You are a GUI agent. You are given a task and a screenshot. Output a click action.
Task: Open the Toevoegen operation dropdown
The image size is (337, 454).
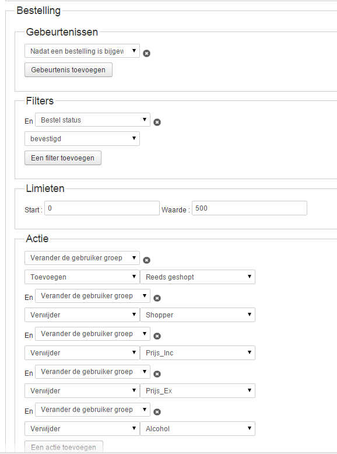pos(82,277)
